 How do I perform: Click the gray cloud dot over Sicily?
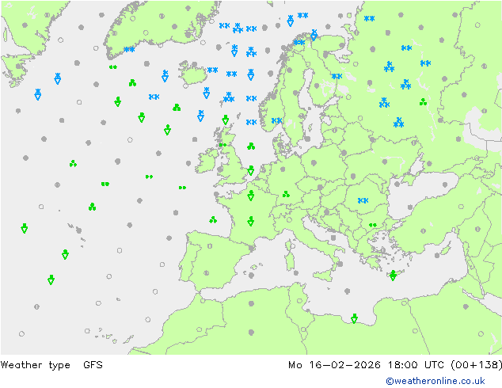pyautogui.click(x=340, y=264)
